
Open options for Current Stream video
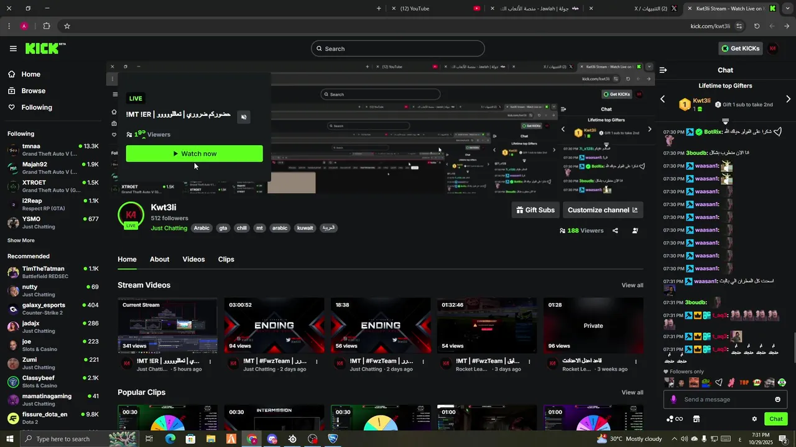(x=210, y=361)
